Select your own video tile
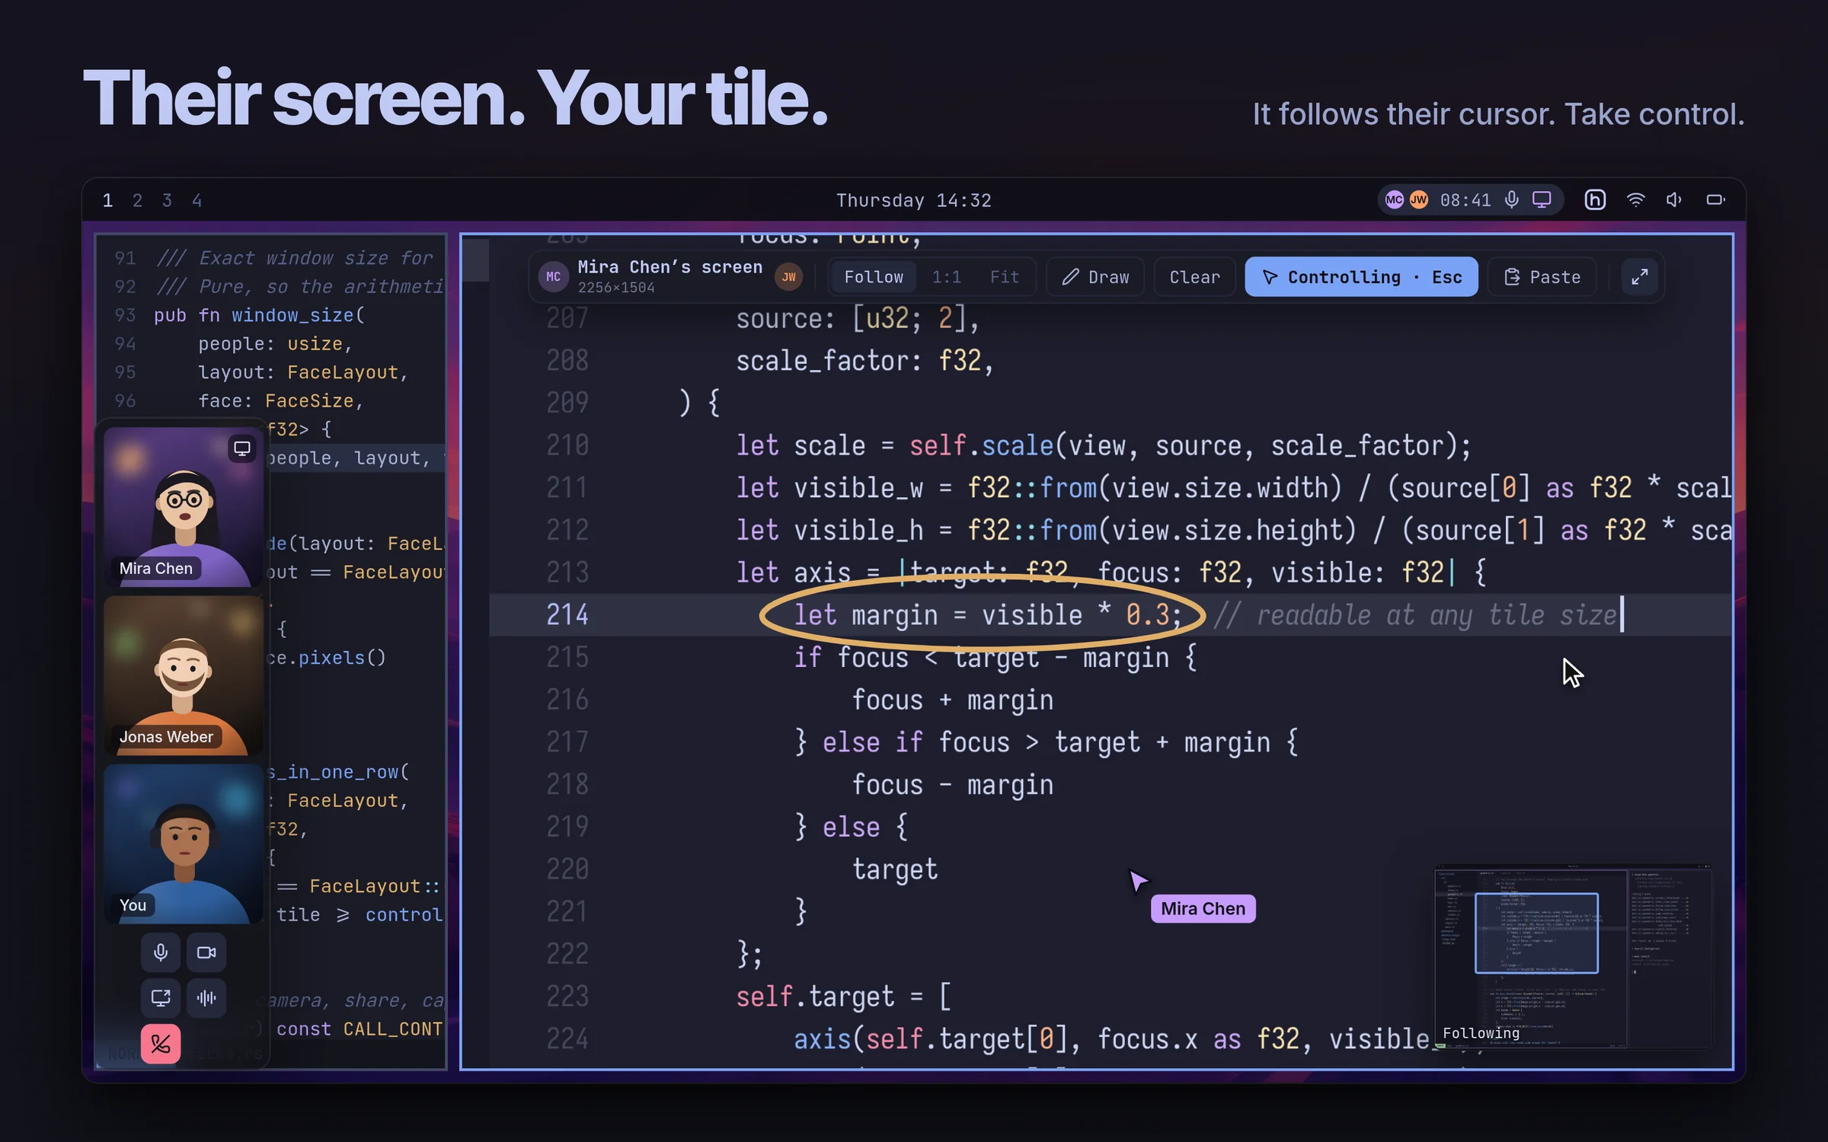This screenshot has width=1828, height=1142. pos(184,844)
